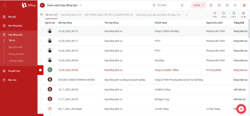Screen dimensions: 250x116
Task: Click the Đơn hàng bán sidebar icon
Action: (4, 26)
